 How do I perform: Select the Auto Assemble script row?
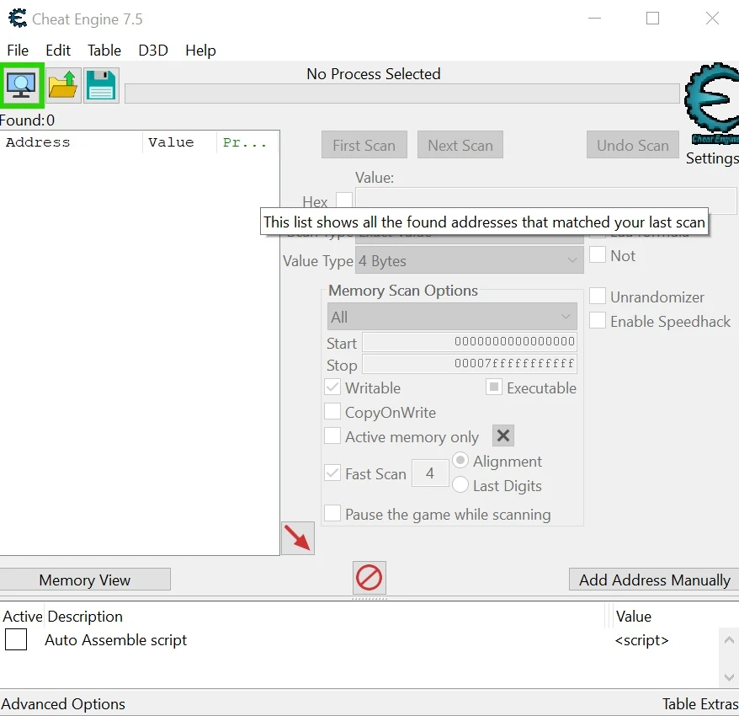359,640
